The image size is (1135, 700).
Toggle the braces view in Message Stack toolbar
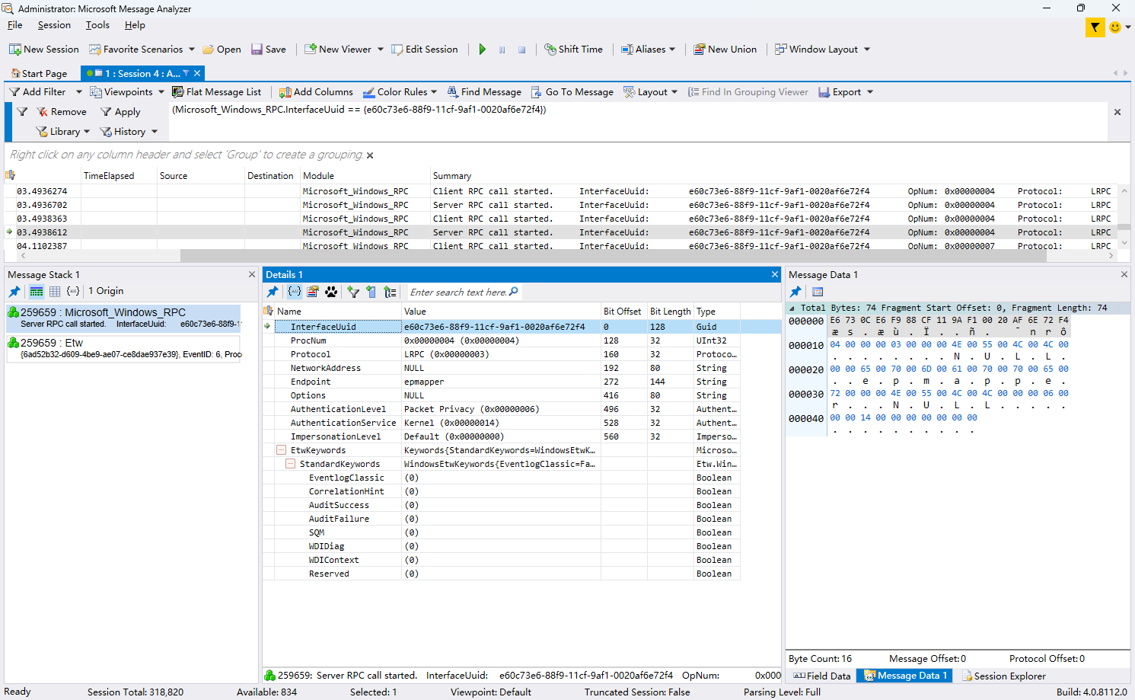73,292
